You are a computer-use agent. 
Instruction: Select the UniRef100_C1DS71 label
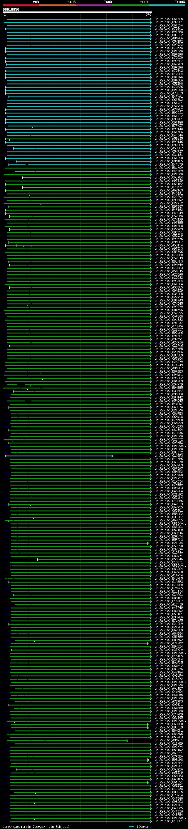(x=169, y=562)
